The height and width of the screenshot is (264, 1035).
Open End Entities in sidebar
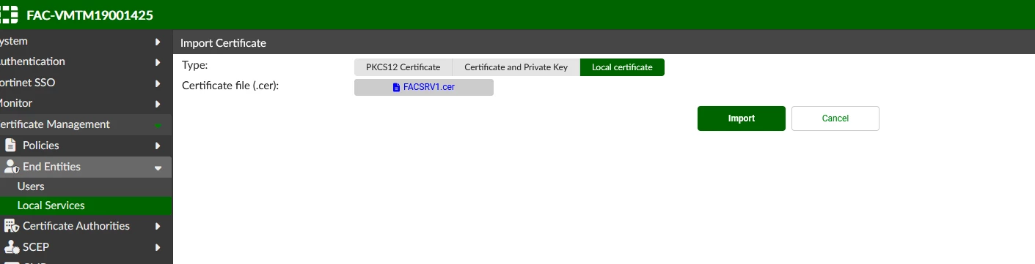[x=86, y=167]
